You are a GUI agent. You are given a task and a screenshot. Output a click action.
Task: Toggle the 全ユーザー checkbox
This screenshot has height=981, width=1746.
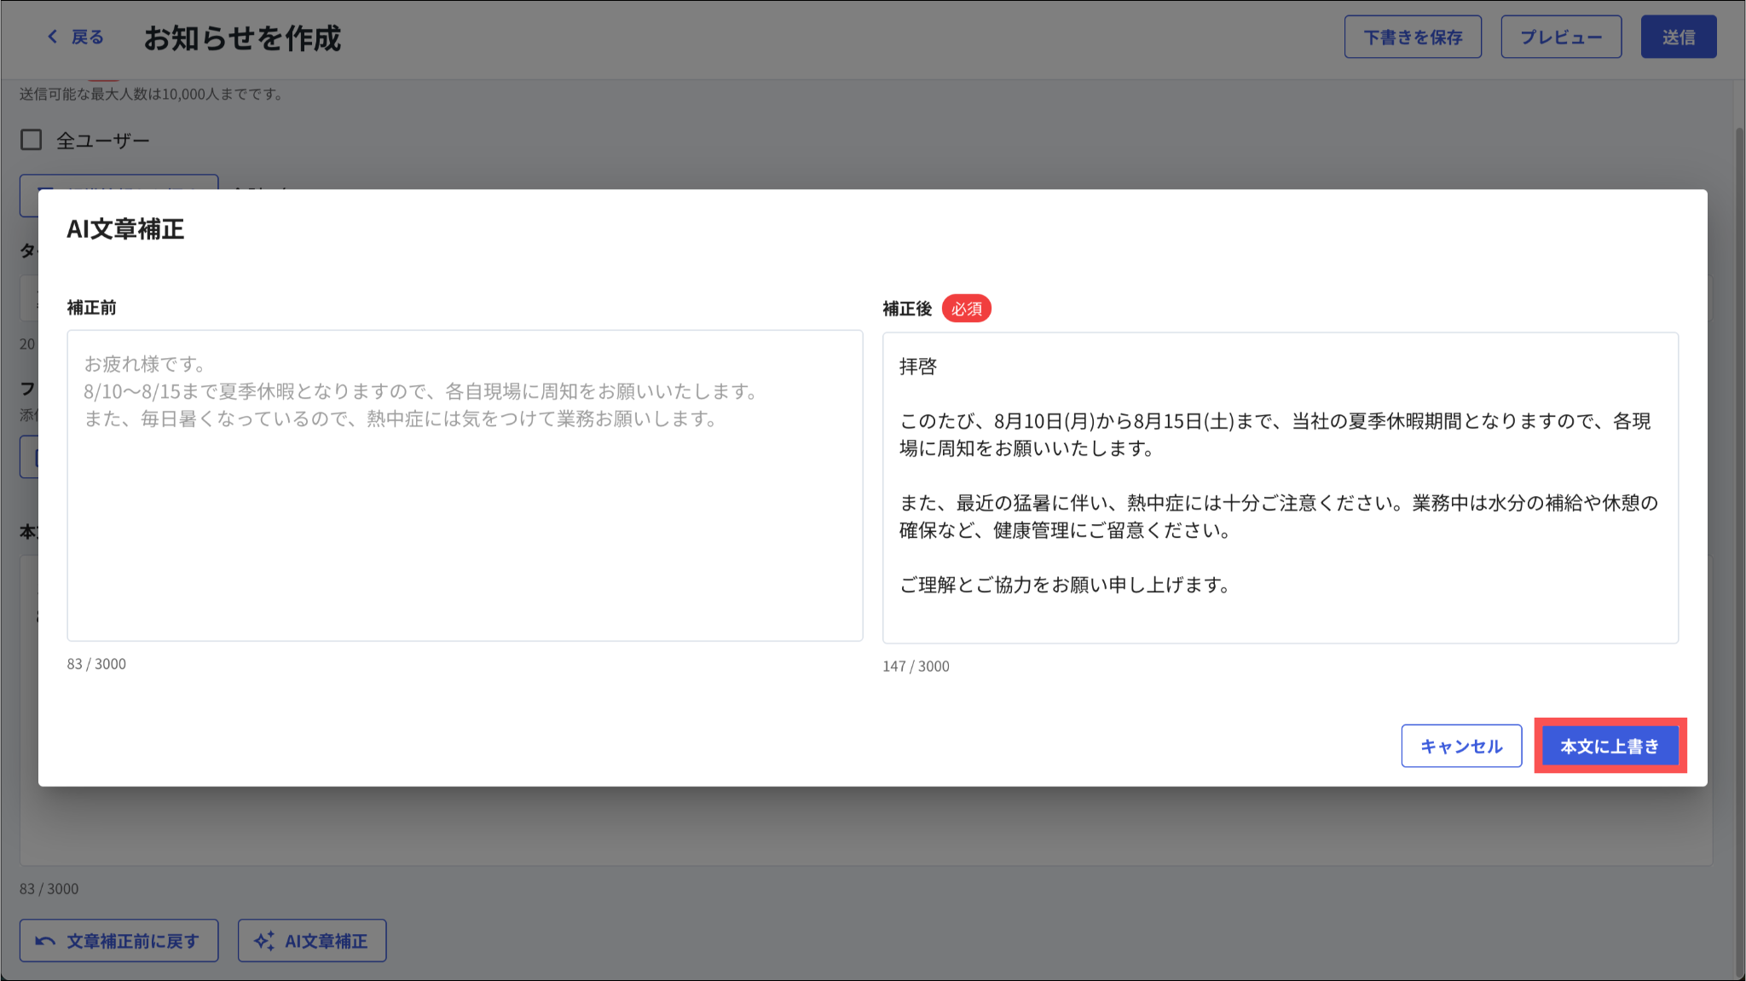click(x=32, y=140)
